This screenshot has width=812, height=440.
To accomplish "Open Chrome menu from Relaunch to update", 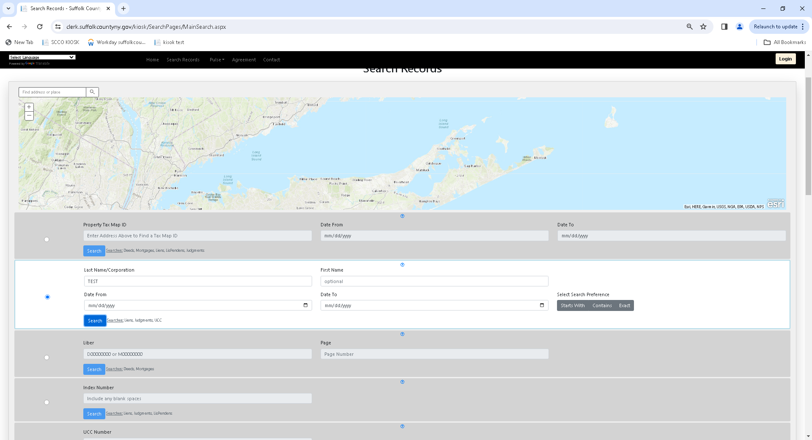I will tap(803, 27).
